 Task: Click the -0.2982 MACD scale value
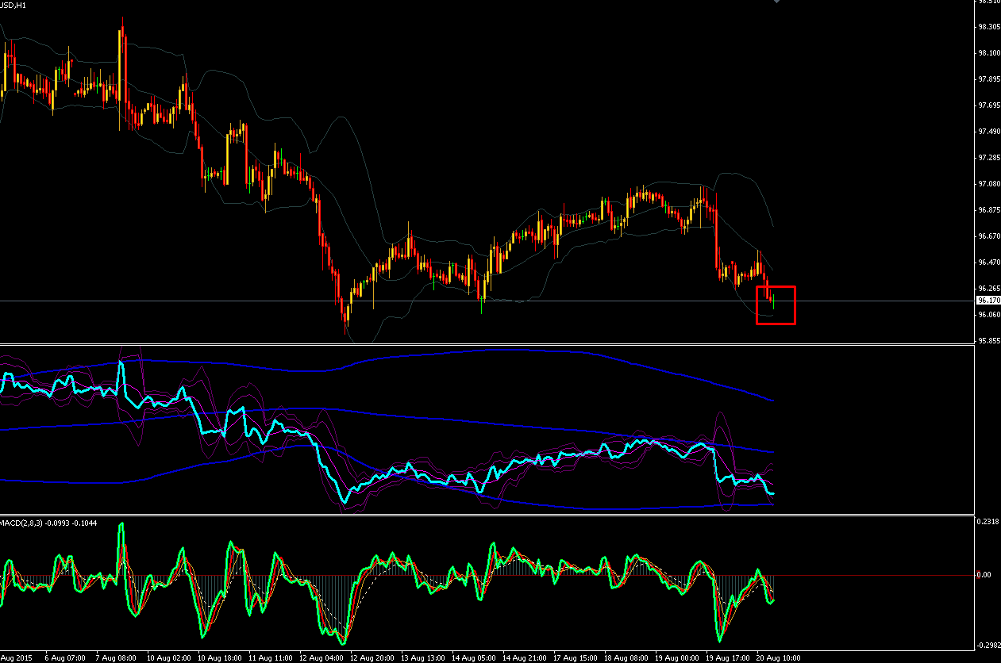[988, 645]
